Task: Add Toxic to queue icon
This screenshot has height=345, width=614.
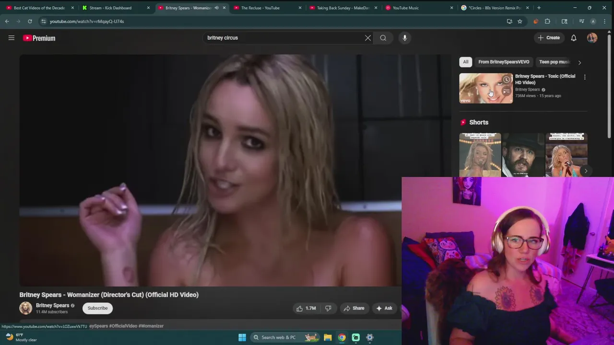Action: [507, 91]
